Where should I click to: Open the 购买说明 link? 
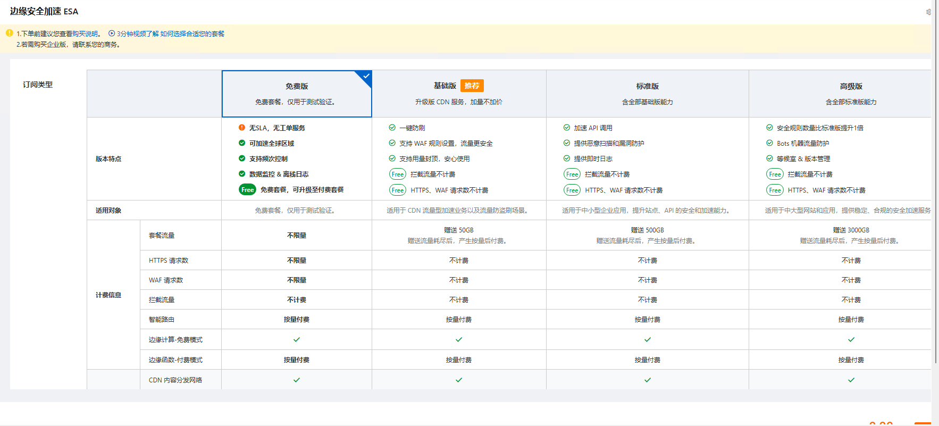coord(85,34)
